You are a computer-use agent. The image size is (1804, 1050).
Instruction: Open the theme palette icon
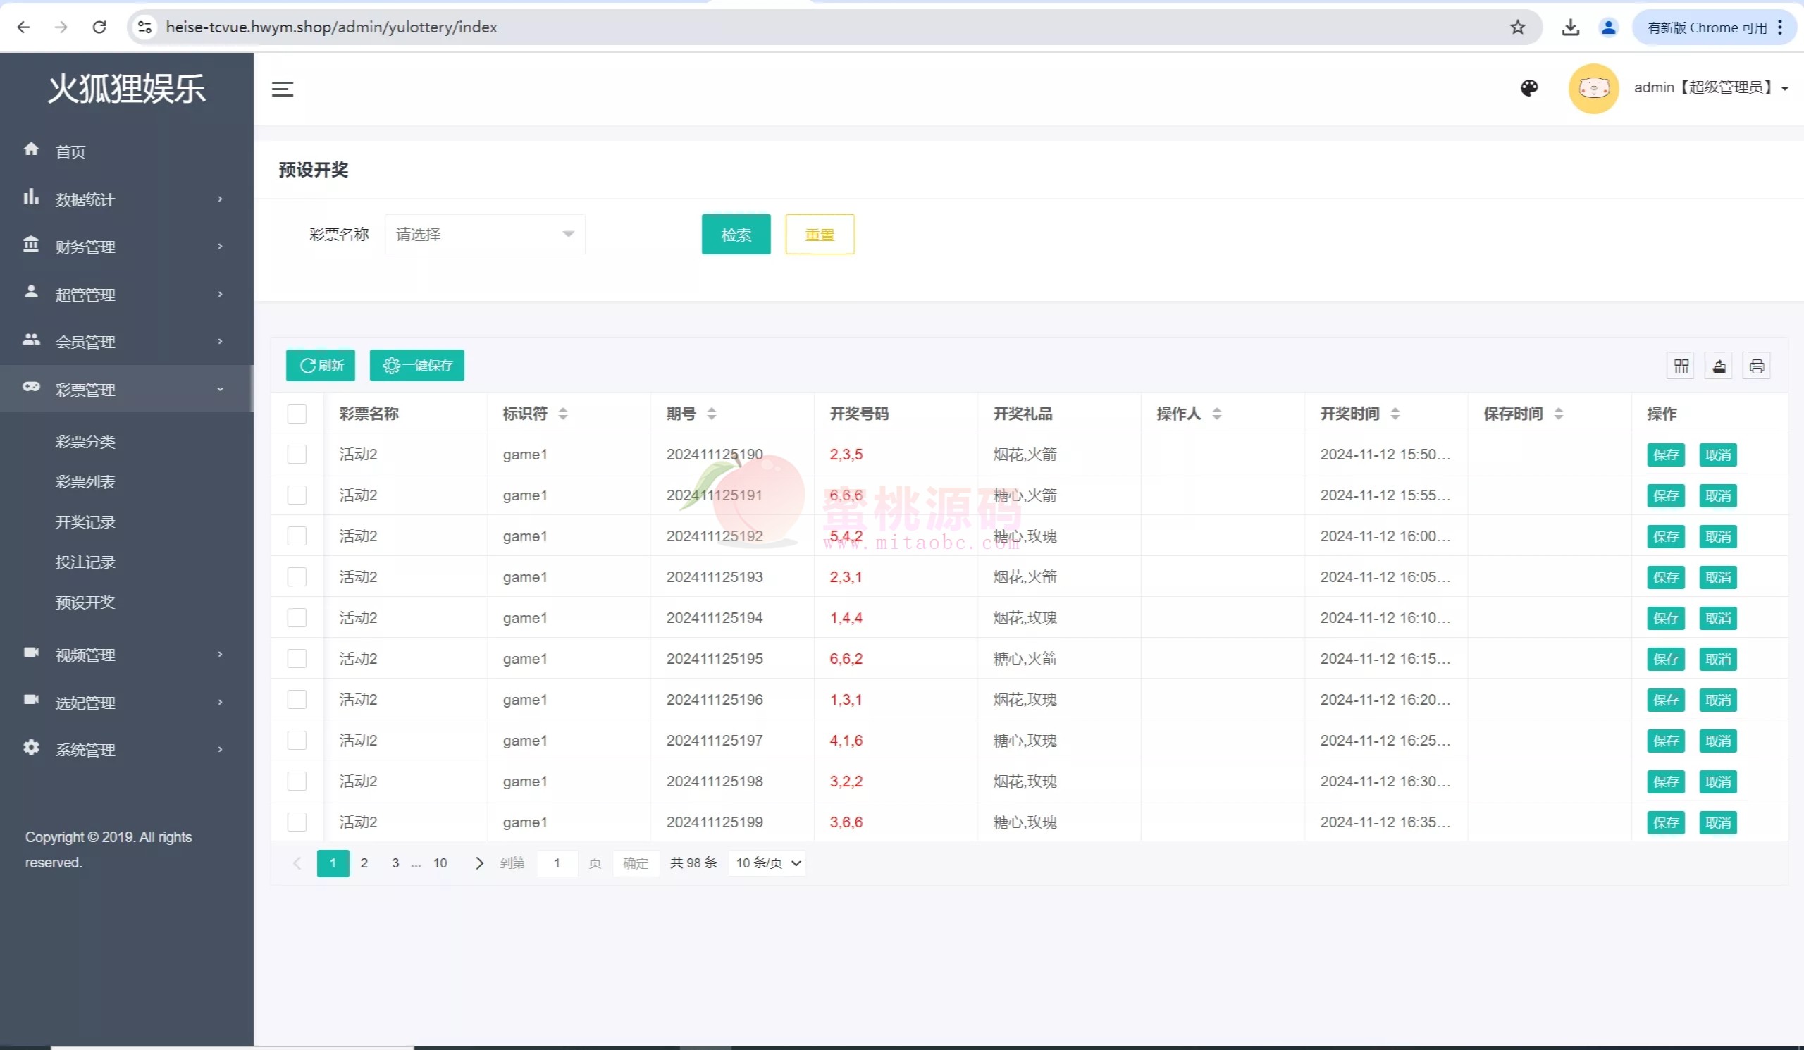coord(1528,88)
